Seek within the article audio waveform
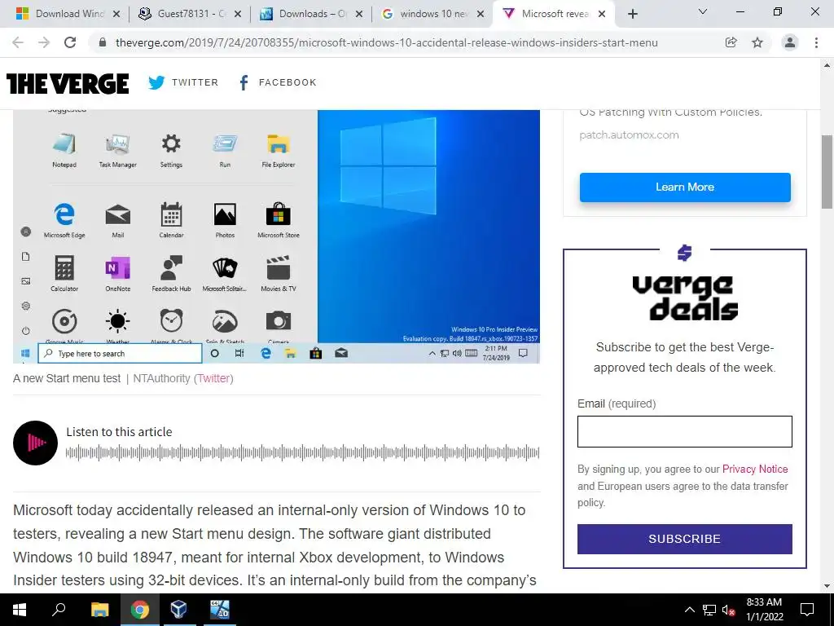The height and width of the screenshot is (626, 834). 302,453
